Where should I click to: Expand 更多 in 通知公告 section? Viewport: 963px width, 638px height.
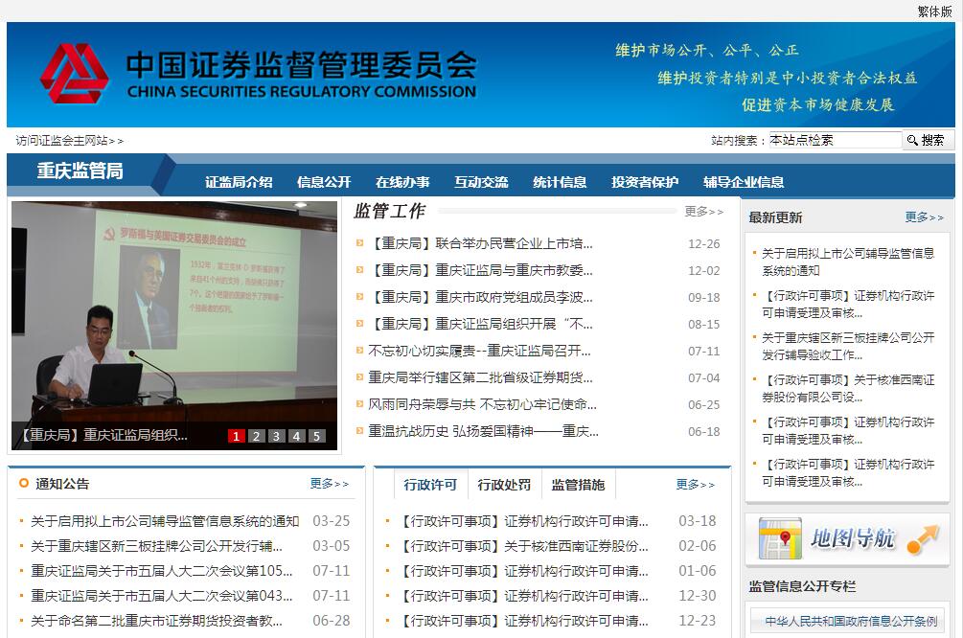[x=329, y=484]
